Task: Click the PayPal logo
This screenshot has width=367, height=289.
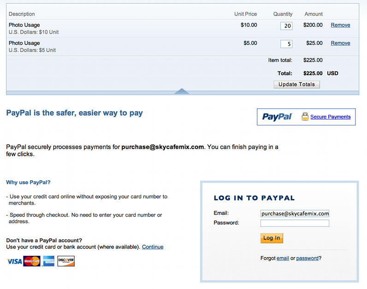Action: click(277, 117)
